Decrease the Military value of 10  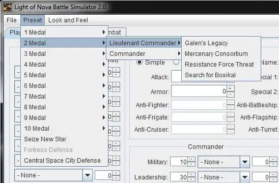point(191,164)
